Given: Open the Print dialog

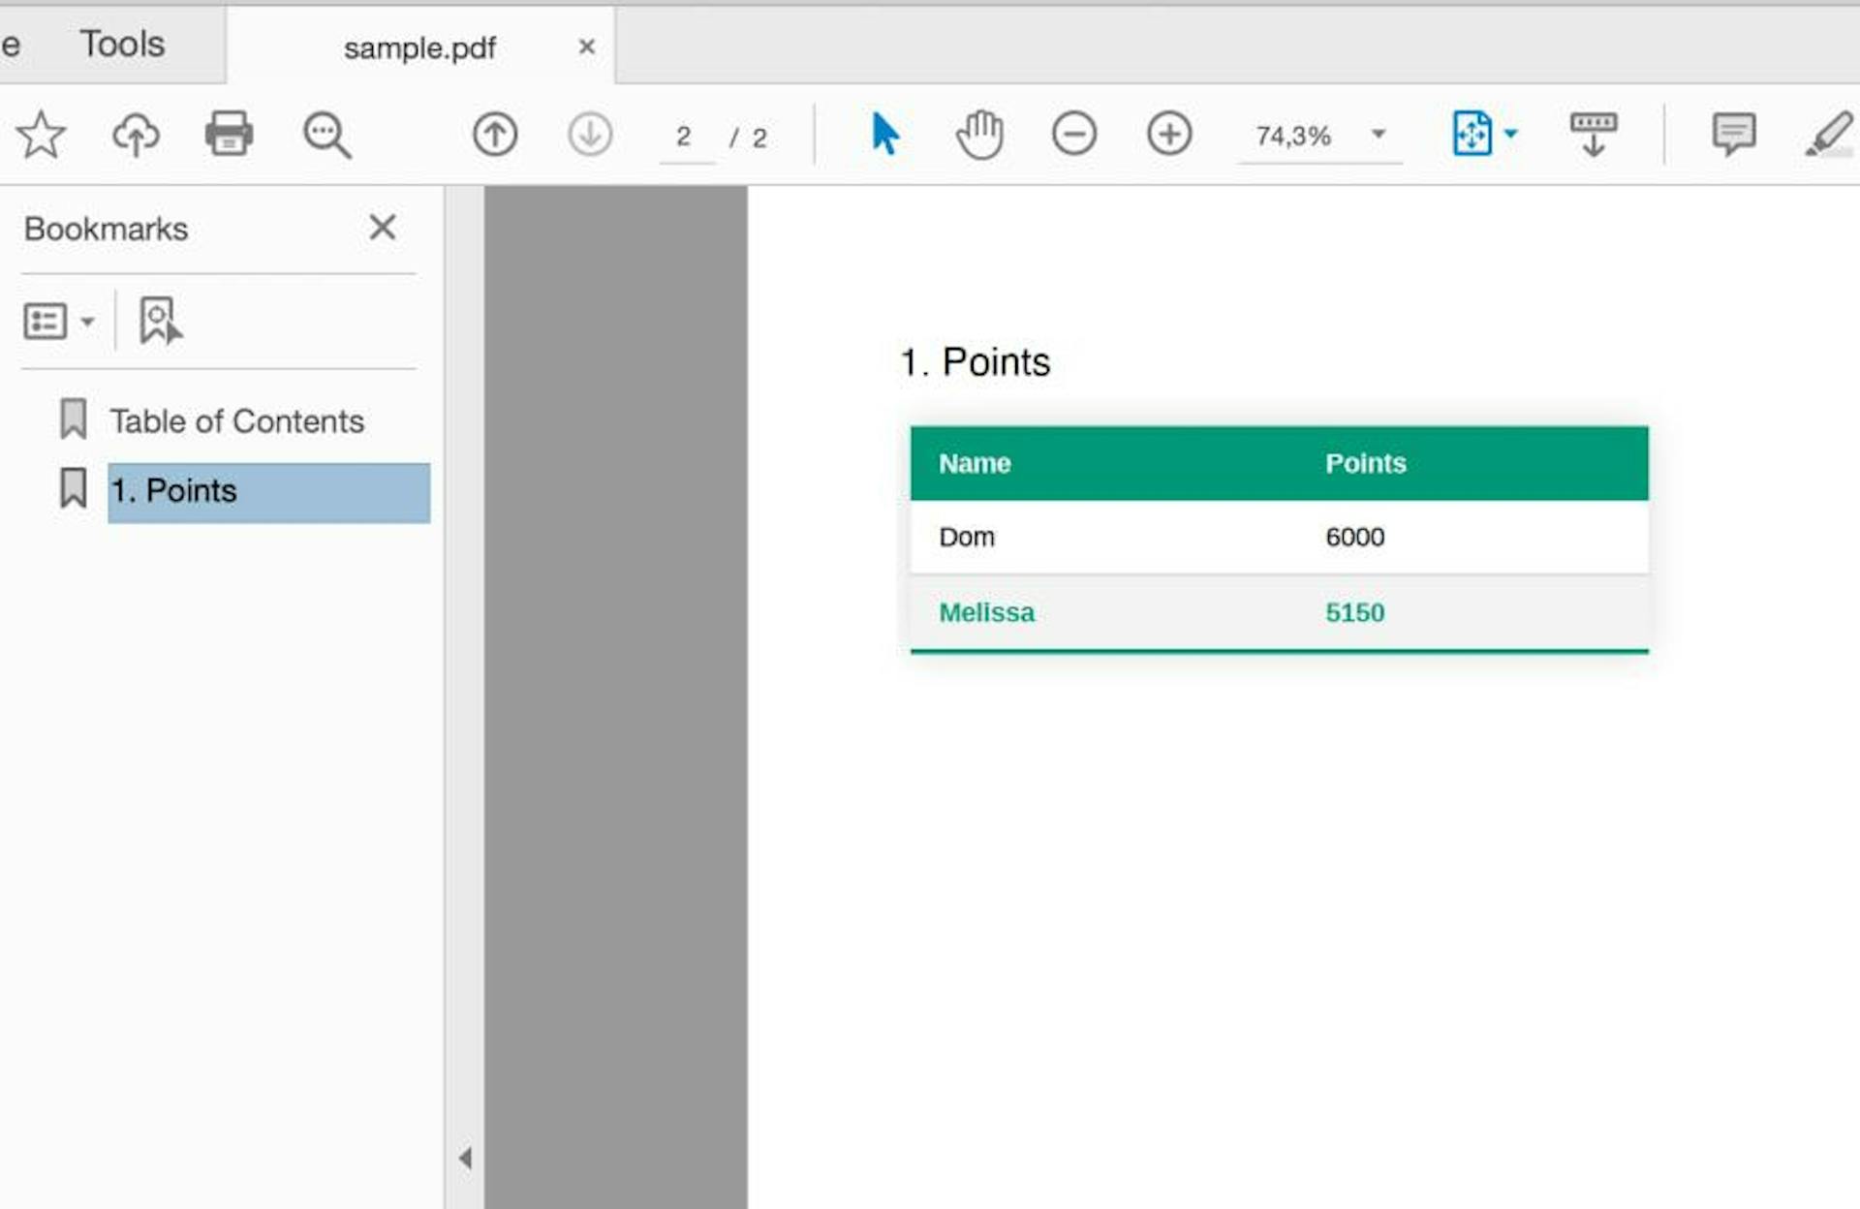Looking at the screenshot, I should [229, 135].
